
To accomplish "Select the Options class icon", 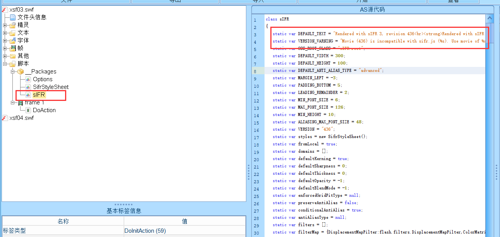I will click(28, 79).
